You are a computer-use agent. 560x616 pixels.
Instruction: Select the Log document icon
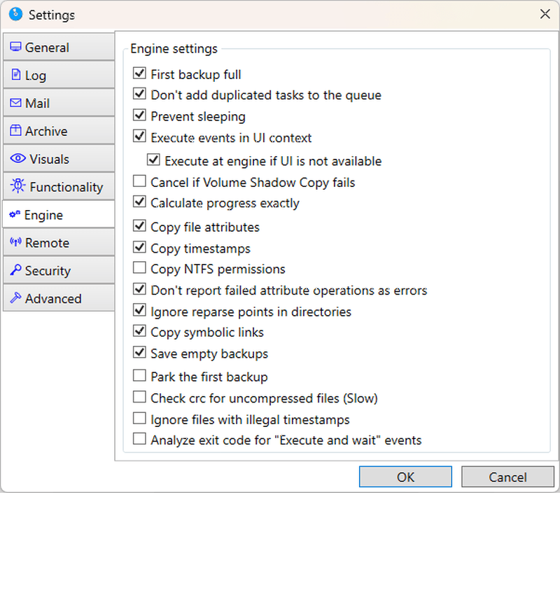tap(15, 75)
